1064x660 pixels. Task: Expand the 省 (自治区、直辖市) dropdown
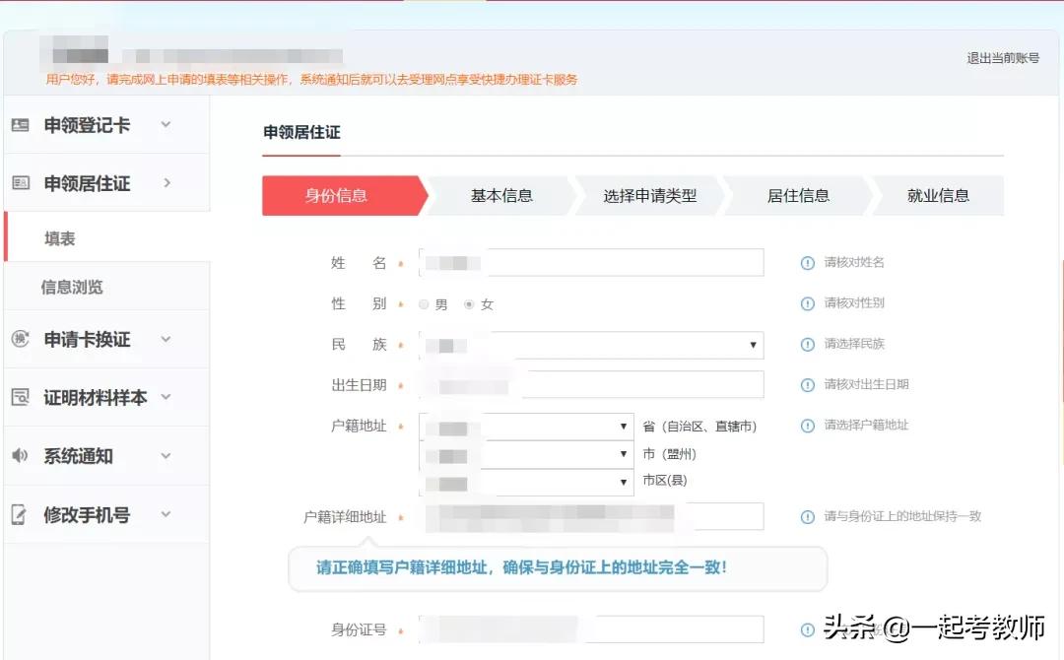click(x=623, y=426)
